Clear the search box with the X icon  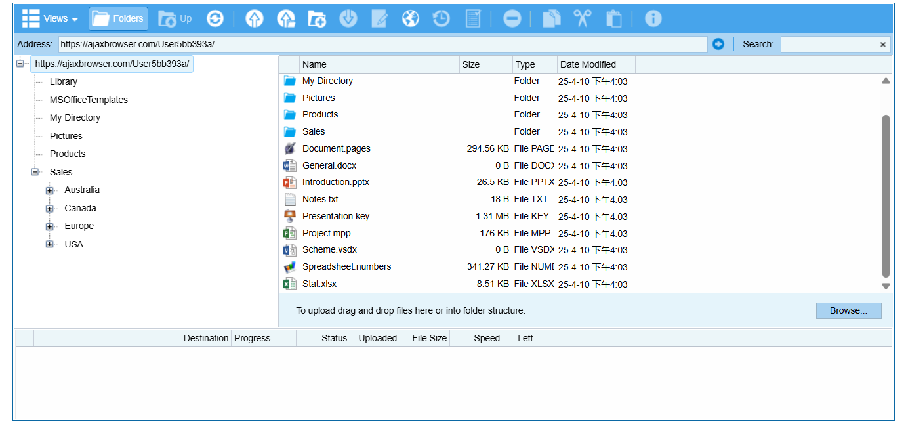click(x=882, y=45)
